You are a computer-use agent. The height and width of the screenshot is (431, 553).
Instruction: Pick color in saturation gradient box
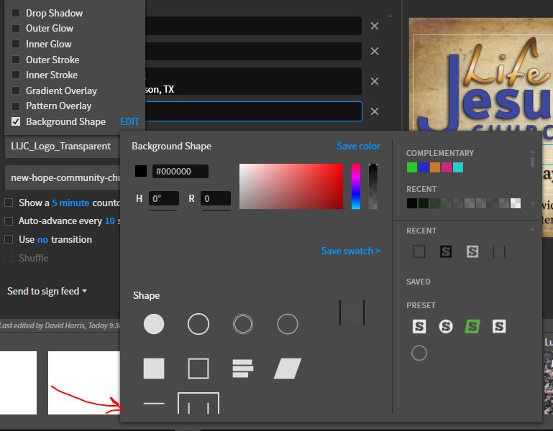coord(291,187)
